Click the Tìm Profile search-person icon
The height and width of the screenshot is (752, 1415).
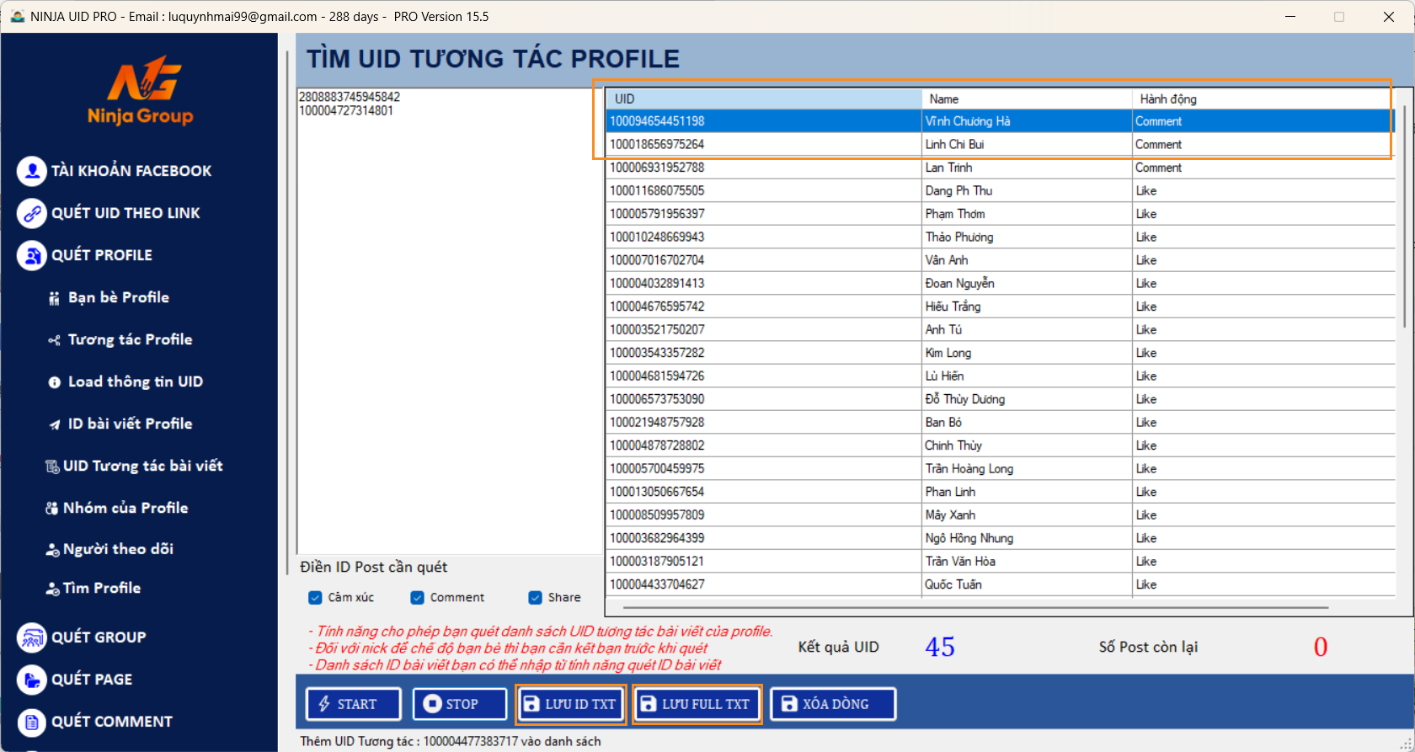(x=52, y=589)
